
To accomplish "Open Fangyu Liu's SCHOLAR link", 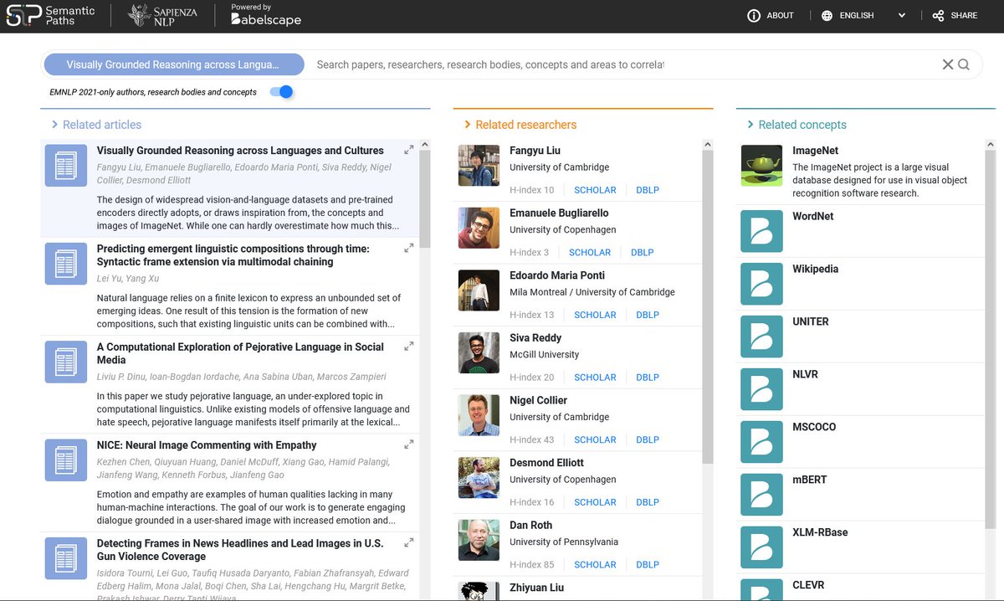I will [595, 190].
